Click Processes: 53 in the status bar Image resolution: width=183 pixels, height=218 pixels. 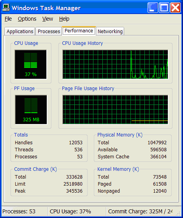19,211
